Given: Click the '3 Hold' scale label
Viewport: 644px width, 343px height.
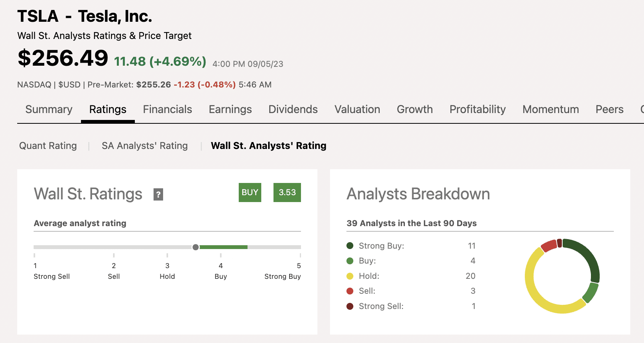Looking at the screenshot, I should pos(167,271).
